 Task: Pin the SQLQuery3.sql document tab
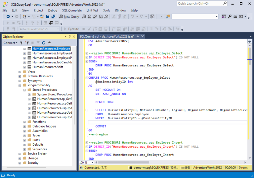tap(137, 36)
